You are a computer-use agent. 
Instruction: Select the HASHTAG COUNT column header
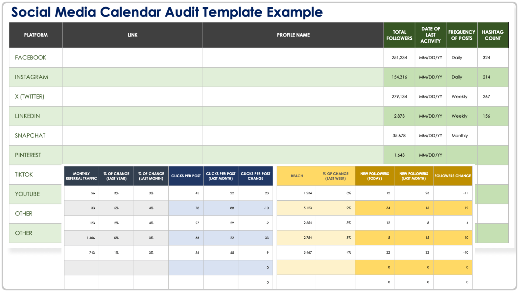pyautogui.click(x=493, y=35)
